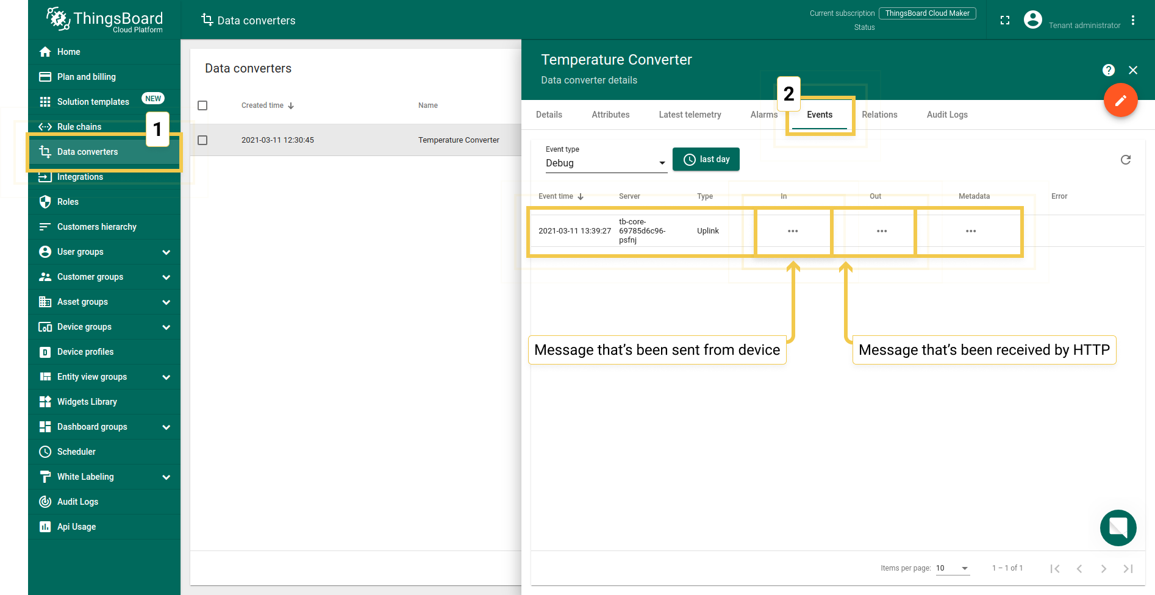The width and height of the screenshot is (1155, 595).
Task: Switch to Relations tab
Action: (x=879, y=115)
